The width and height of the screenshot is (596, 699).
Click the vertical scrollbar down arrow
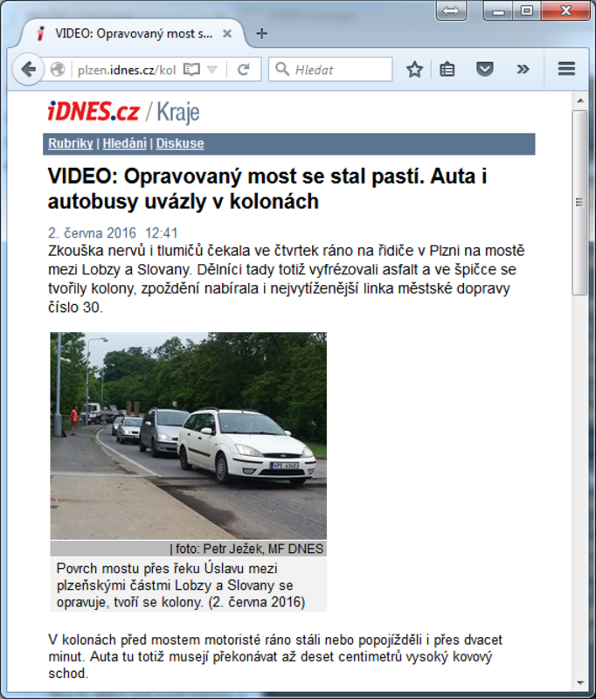point(579,682)
